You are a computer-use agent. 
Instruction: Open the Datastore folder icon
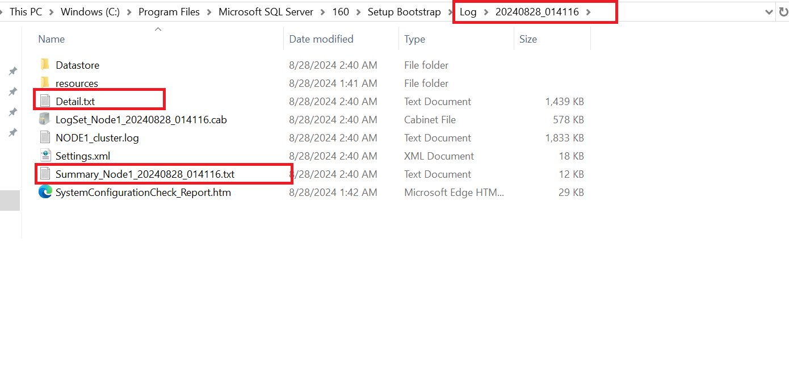click(44, 65)
